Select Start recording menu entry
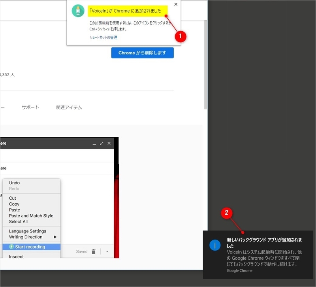Image resolution: width=316 pixels, height=287 pixels. (32, 247)
